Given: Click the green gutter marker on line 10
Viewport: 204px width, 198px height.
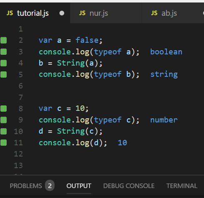Looking at the screenshot, I should point(3,131).
